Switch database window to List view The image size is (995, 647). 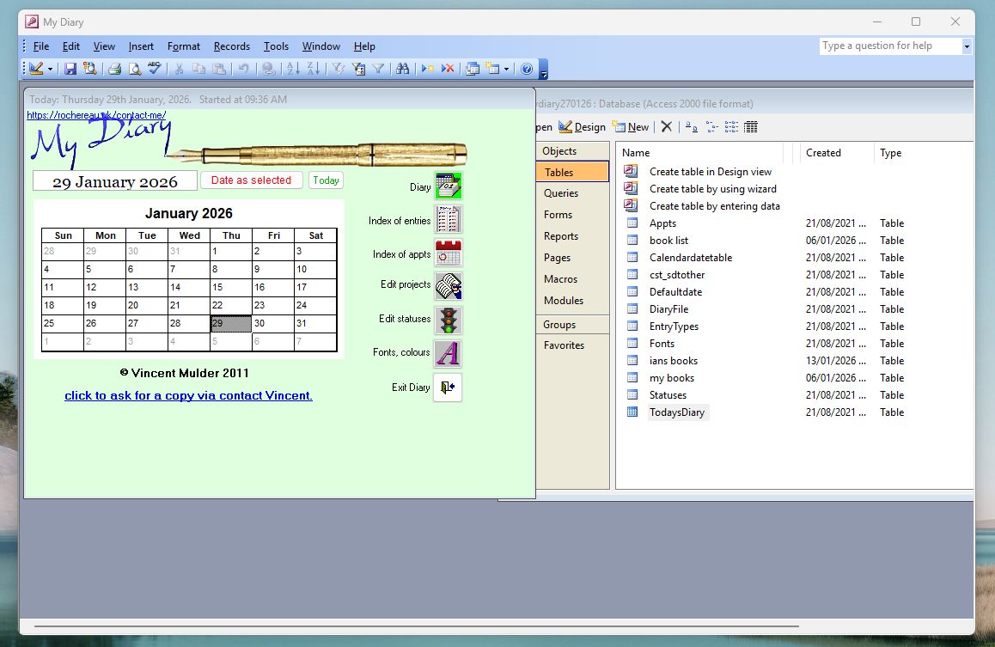[x=731, y=127]
